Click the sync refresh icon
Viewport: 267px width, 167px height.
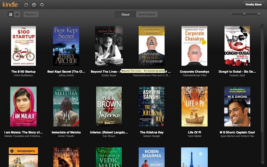click(27, 5)
